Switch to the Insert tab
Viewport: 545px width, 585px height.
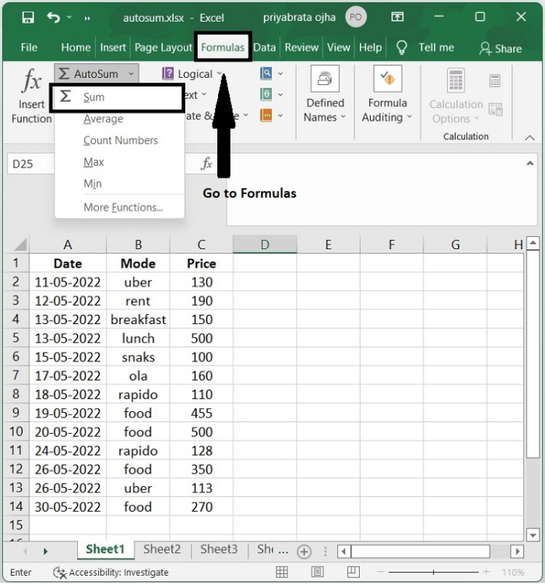(113, 48)
